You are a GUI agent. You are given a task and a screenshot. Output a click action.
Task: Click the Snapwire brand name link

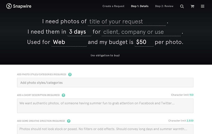click(22, 6)
